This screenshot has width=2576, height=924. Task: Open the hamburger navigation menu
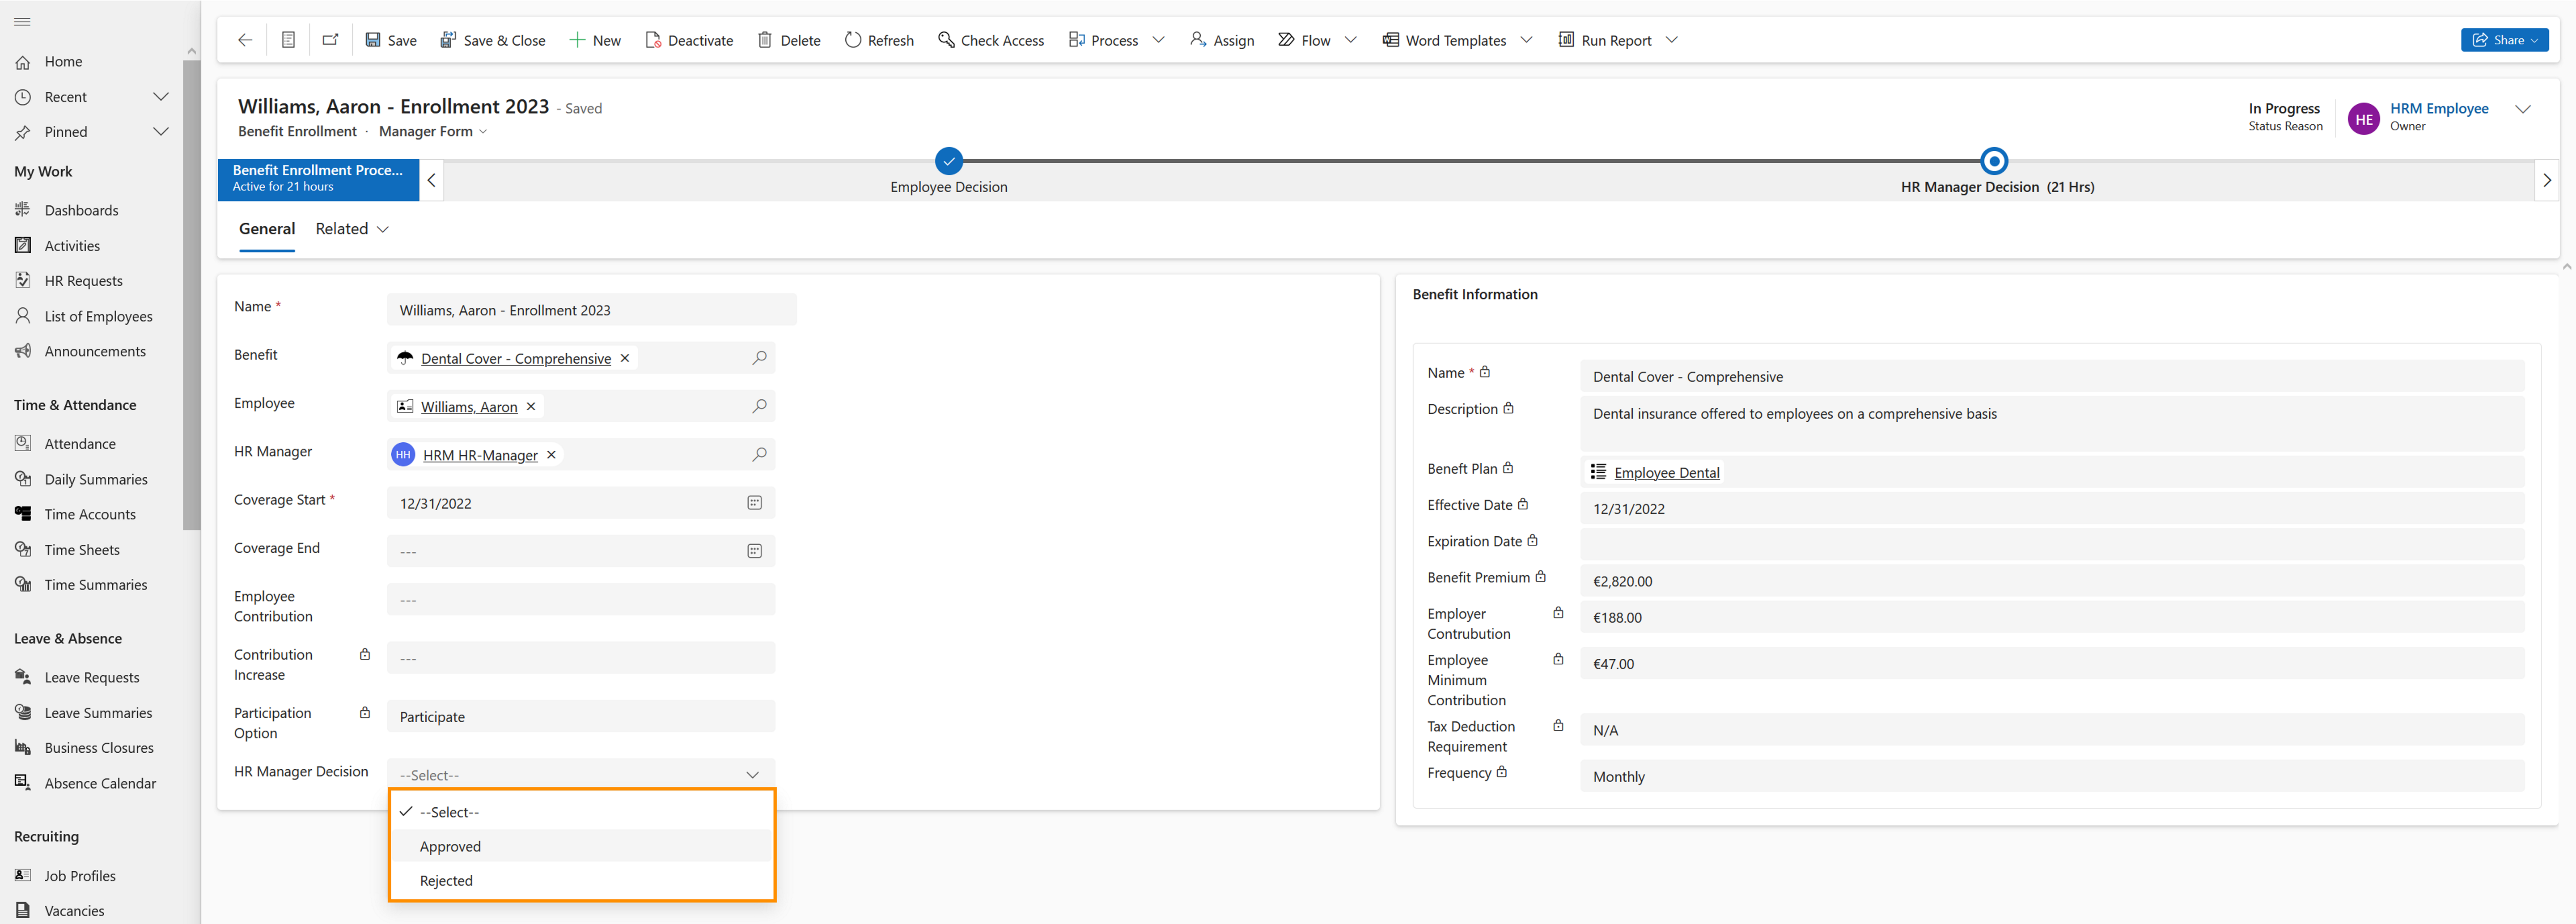pyautogui.click(x=22, y=21)
